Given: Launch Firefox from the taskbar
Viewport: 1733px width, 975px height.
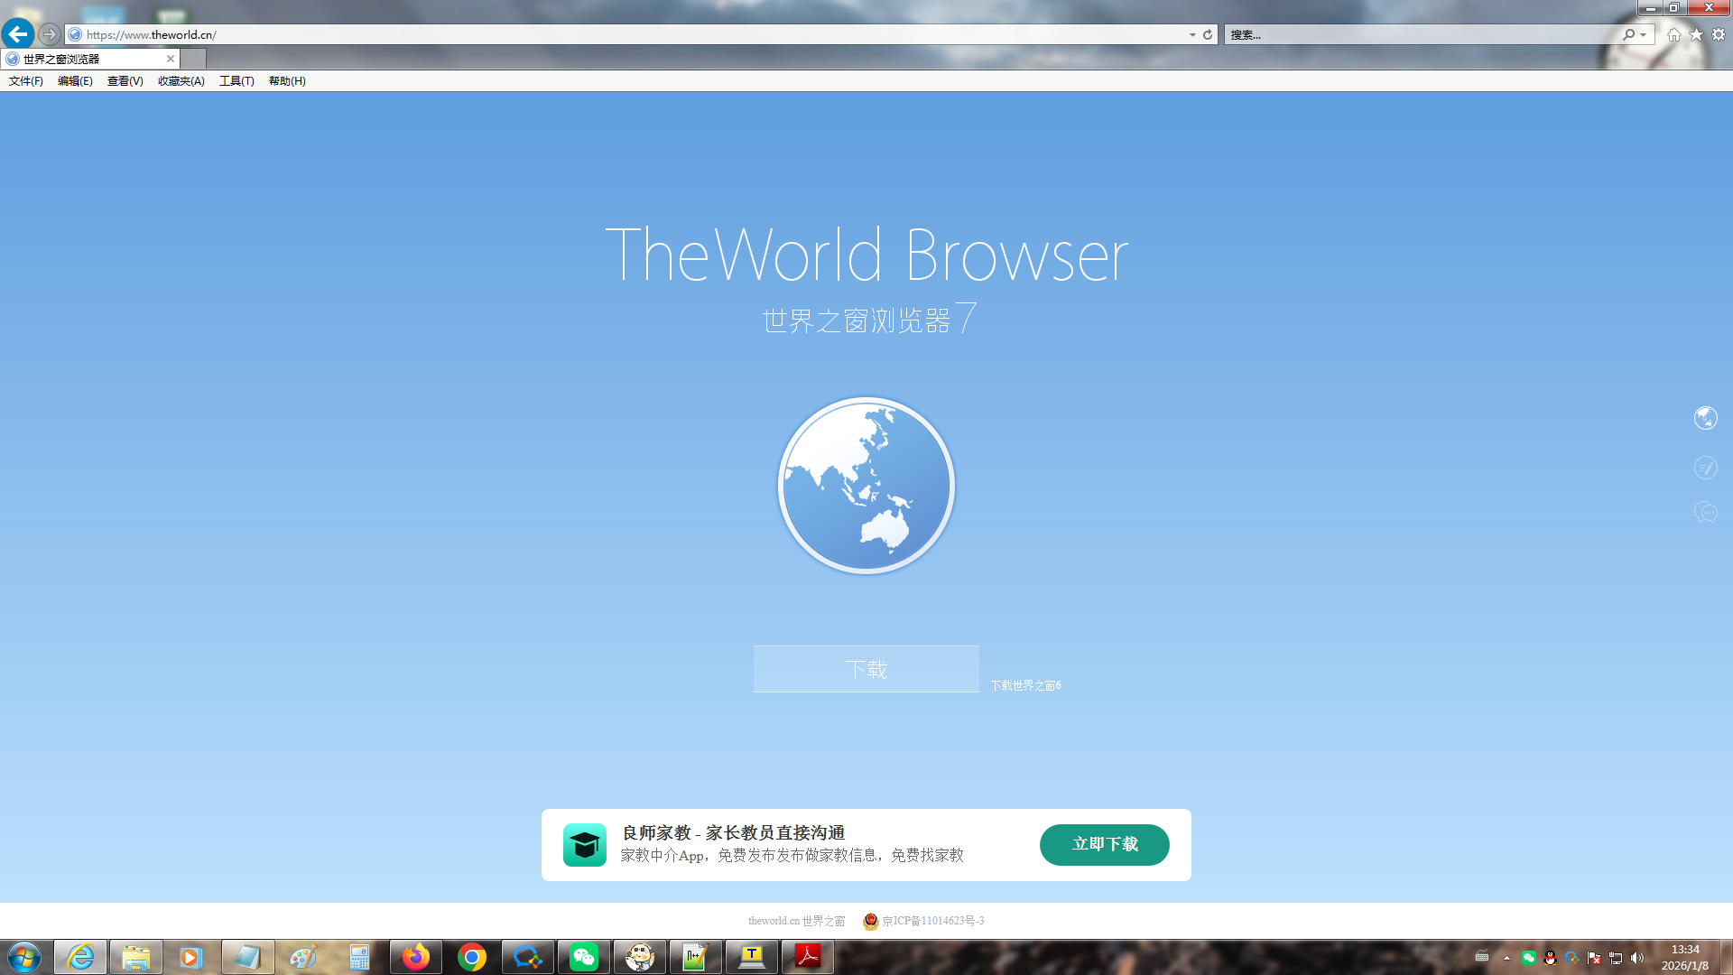Looking at the screenshot, I should 416,957.
